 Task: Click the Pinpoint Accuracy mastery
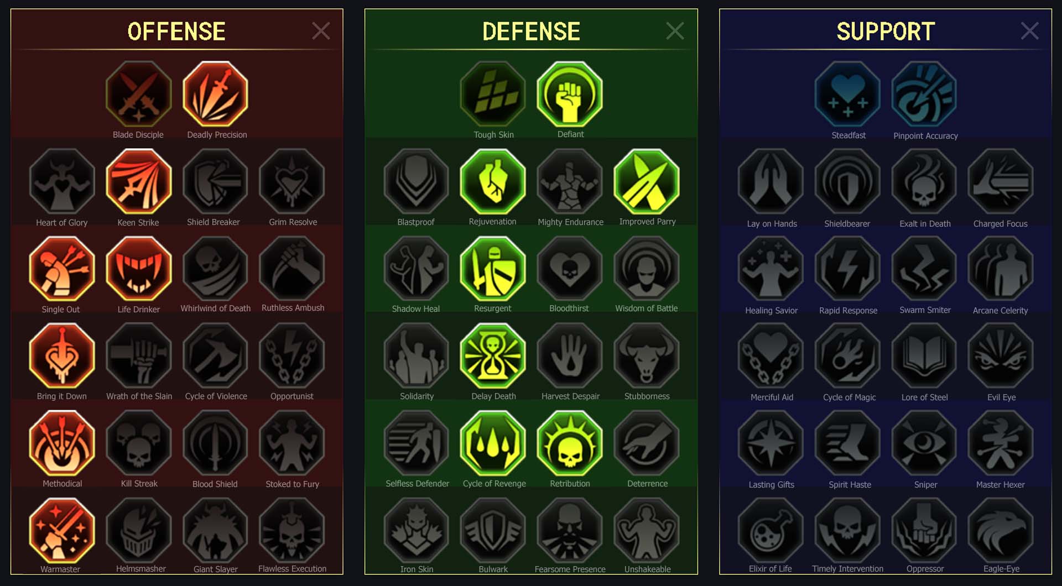point(924,94)
